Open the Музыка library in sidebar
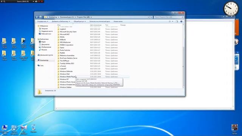 (44, 49)
